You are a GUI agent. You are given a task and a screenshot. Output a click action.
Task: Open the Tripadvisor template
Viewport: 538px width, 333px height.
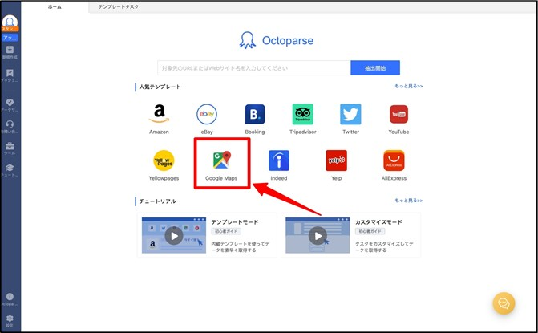(x=302, y=119)
